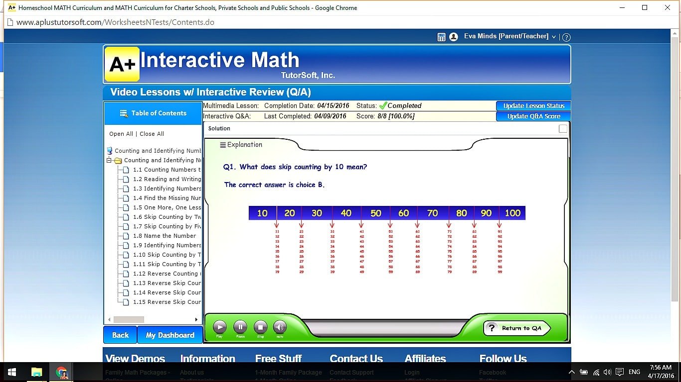Open the Eva Minds account dropdown

click(553, 36)
